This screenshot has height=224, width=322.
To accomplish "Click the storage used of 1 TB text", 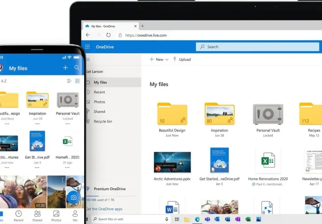I will [x=100, y=200].
